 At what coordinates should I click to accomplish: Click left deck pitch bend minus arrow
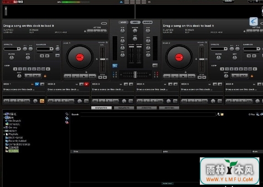[x=100, y=77]
